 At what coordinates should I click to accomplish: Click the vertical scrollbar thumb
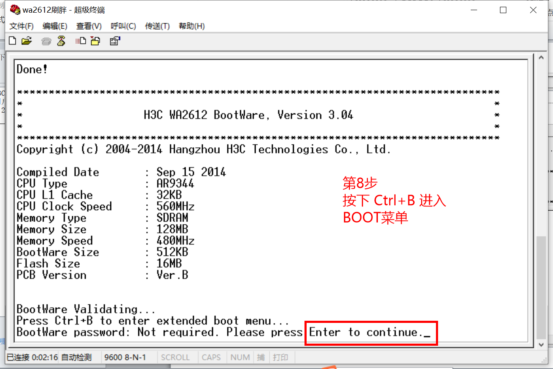(541, 287)
